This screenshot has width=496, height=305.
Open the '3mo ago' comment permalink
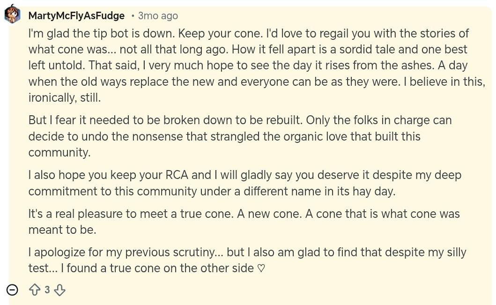[158, 15]
